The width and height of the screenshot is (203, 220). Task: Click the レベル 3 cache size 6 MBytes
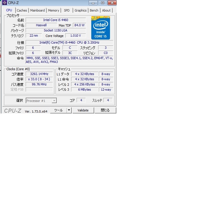tap(84, 90)
